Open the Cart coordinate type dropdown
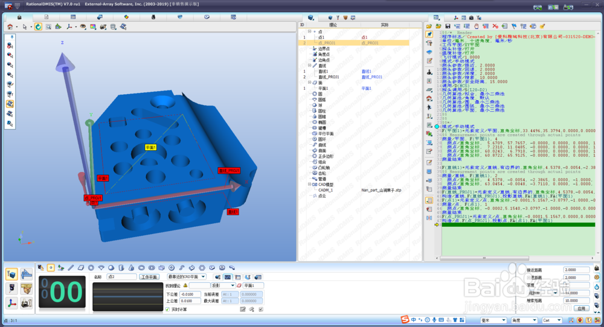The width and height of the screenshot is (604, 327). tap(551, 320)
